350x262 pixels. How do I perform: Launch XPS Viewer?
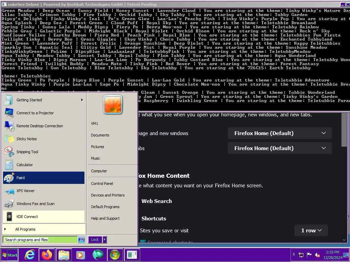click(44, 191)
